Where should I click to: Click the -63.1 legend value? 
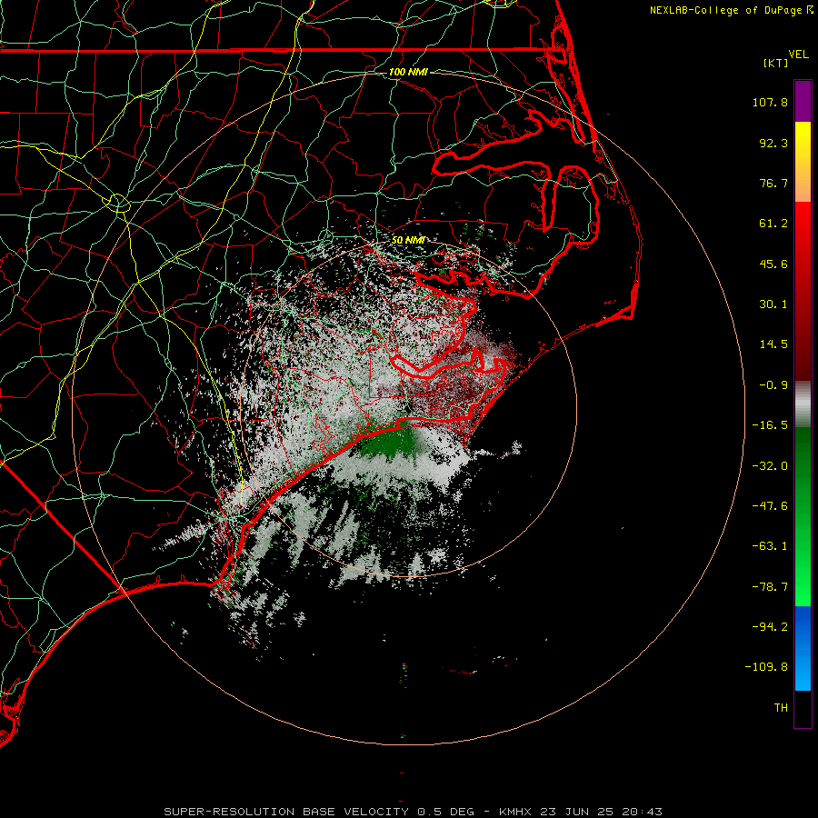(770, 546)
